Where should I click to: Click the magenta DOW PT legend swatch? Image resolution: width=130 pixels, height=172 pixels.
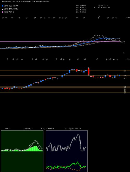point(3,12)
